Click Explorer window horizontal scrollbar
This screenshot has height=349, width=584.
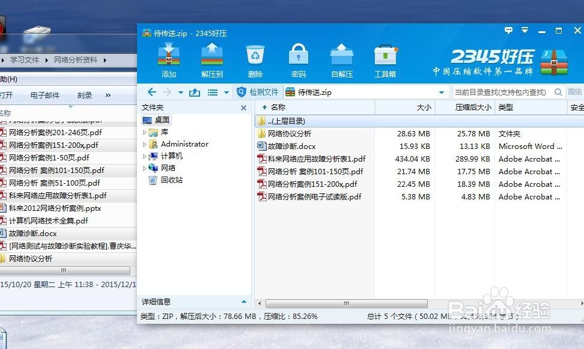tap(65, 270)
